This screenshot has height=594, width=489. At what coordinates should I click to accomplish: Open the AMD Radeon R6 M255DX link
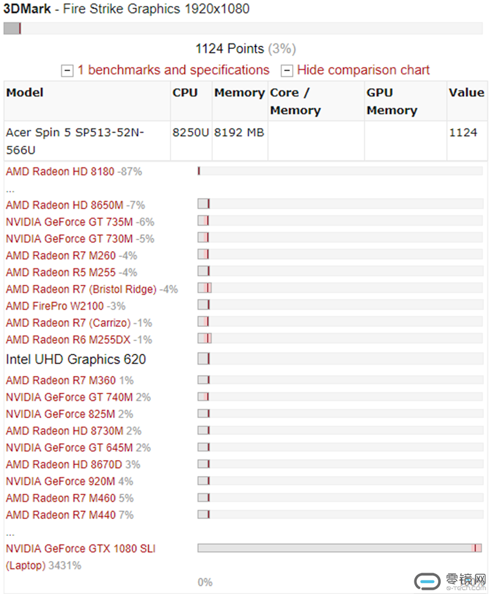tap(68, 340)
